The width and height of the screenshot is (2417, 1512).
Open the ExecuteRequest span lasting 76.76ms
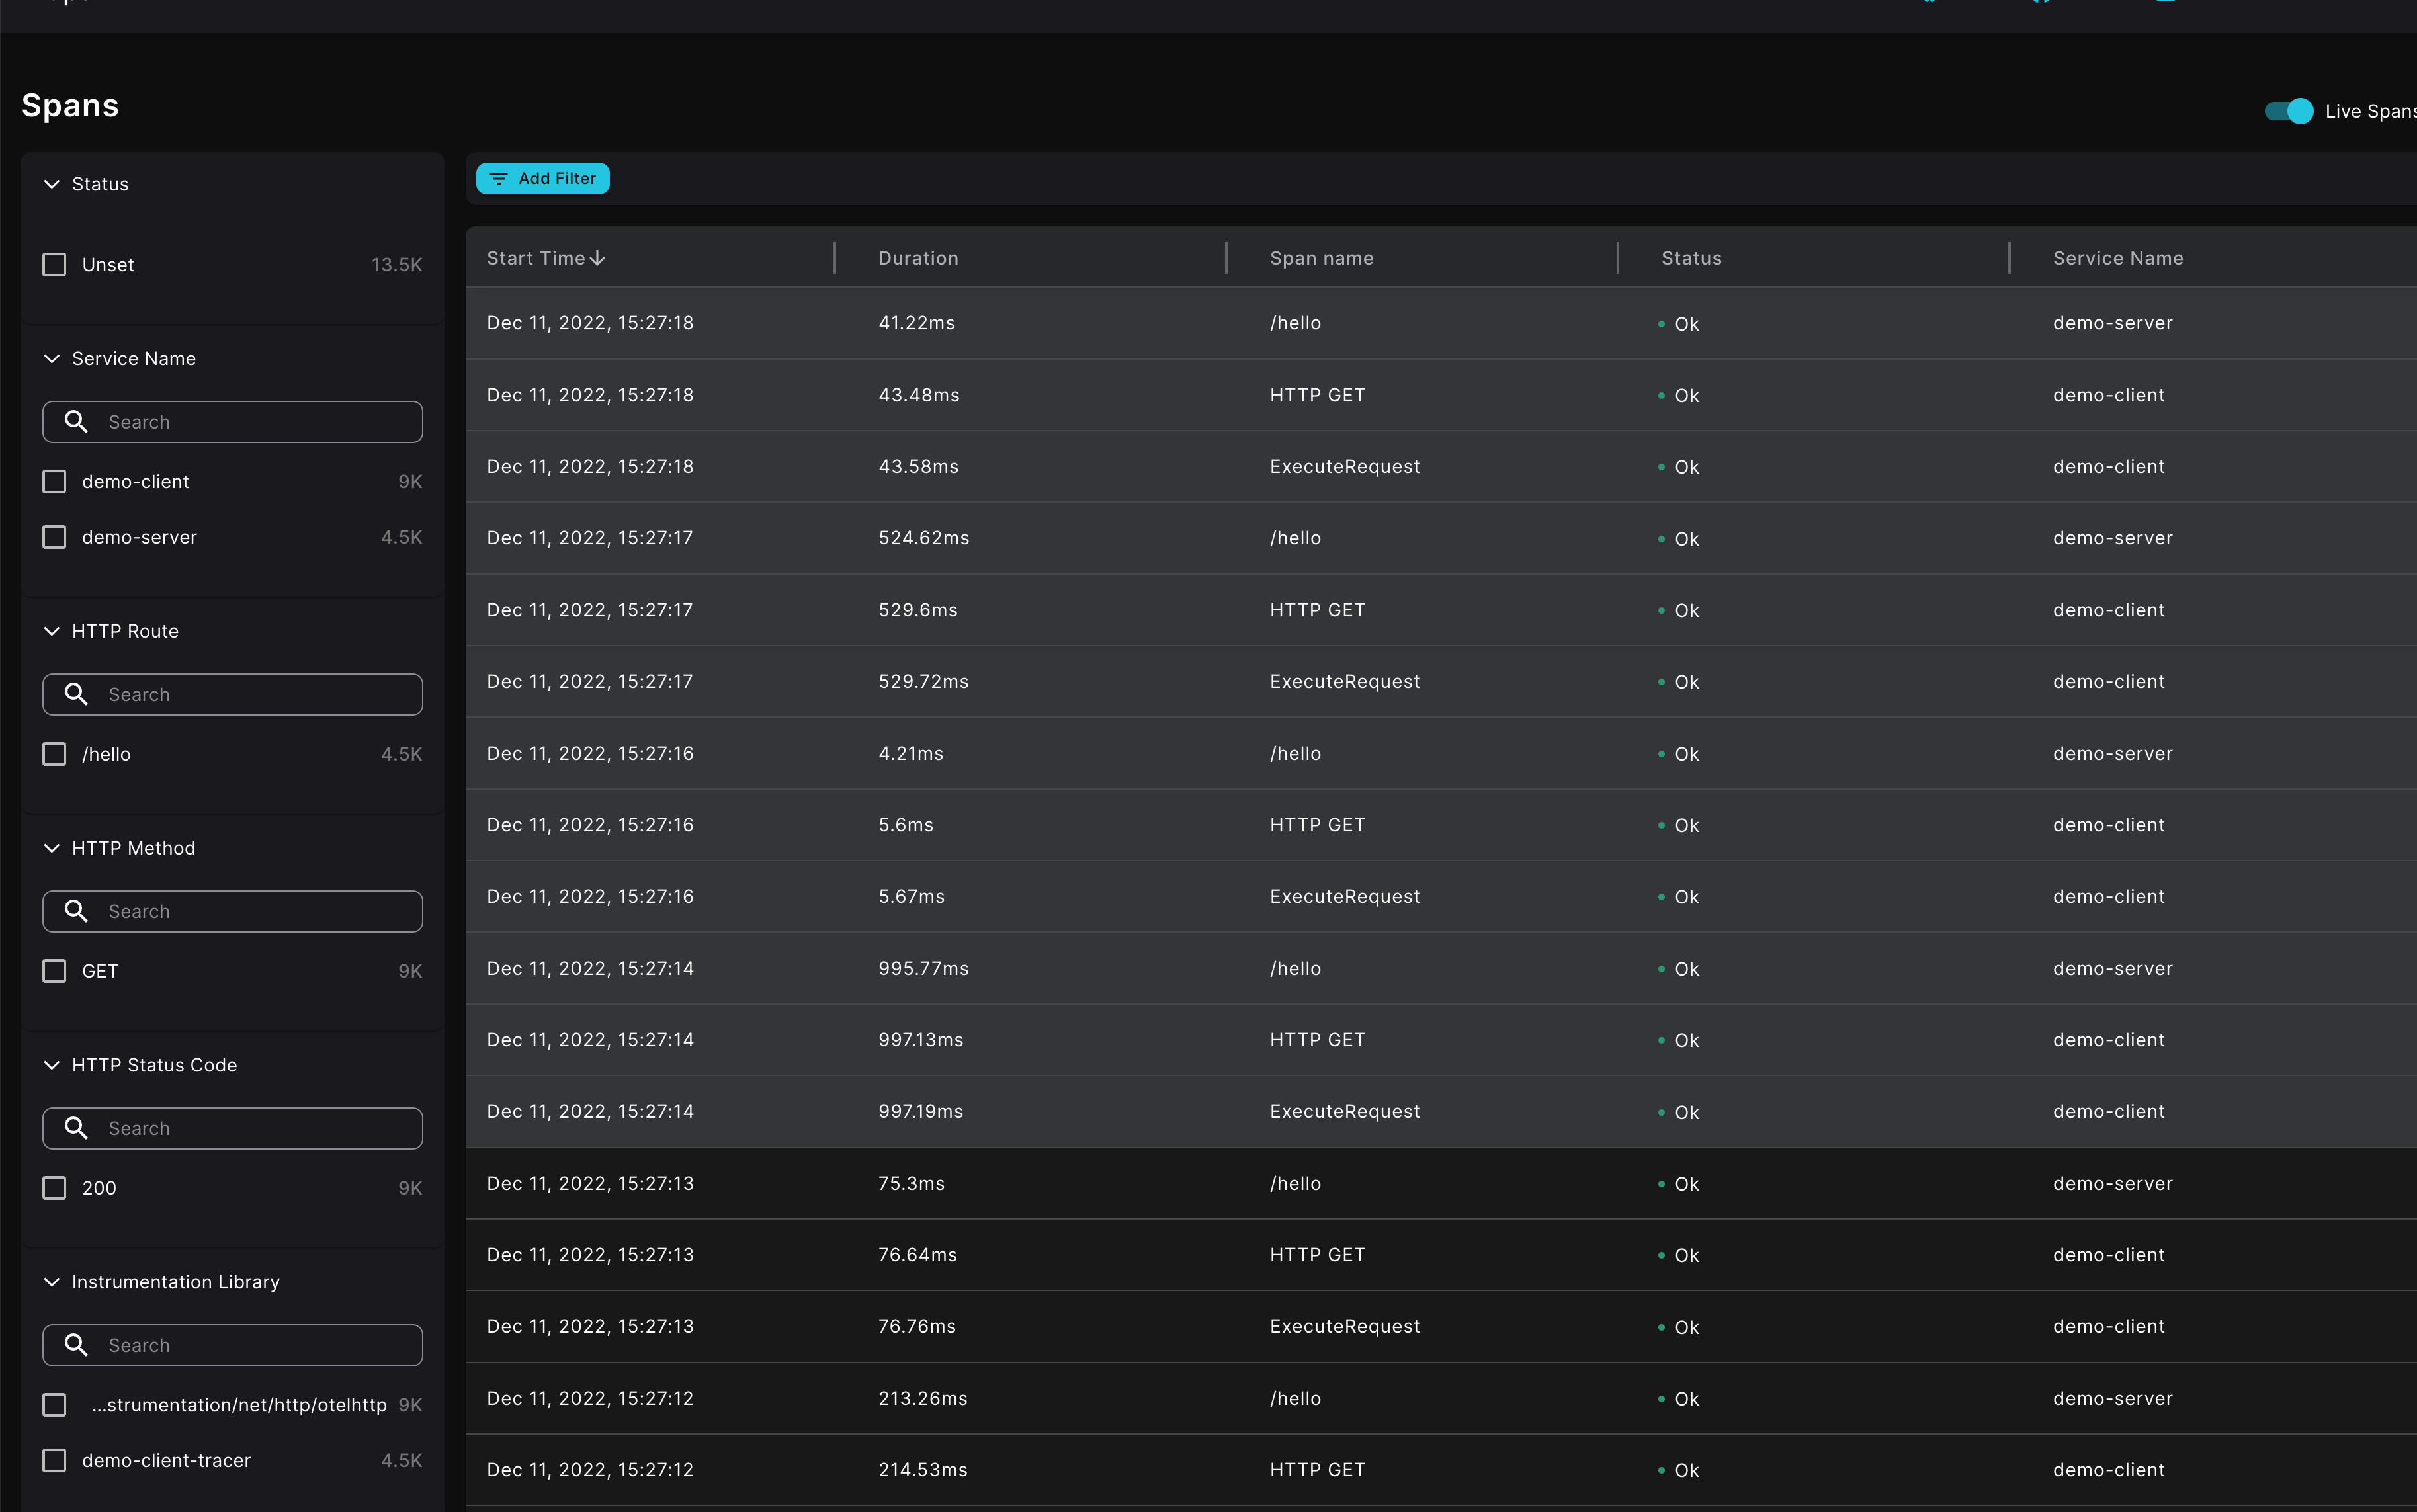(x=1441, y=1326)
